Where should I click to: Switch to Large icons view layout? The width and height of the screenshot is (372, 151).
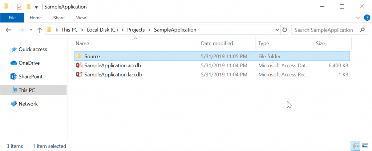click(x=364, y=146)
